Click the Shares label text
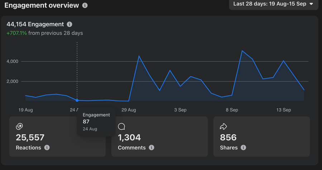 pyautogui.click(x=229, y=147)
